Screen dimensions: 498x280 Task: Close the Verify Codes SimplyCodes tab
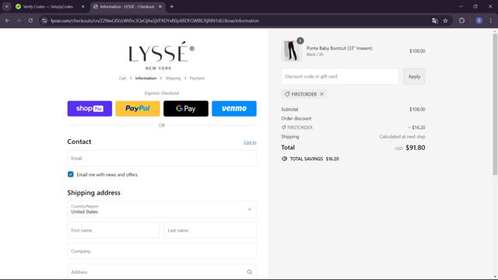83,6
